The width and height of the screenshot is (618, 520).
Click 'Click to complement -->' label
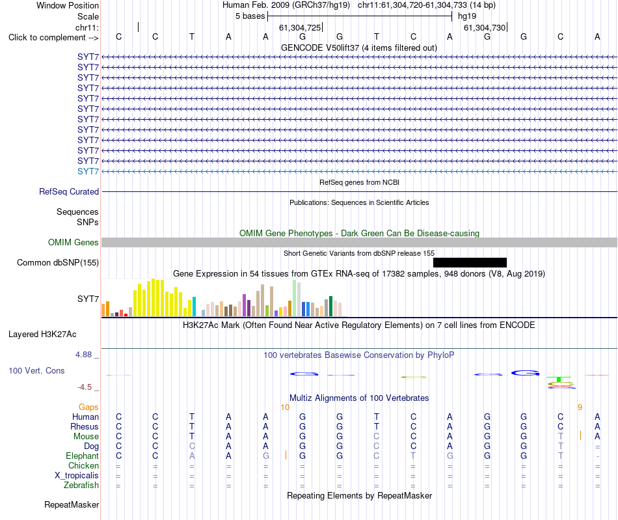click(53, 38)
